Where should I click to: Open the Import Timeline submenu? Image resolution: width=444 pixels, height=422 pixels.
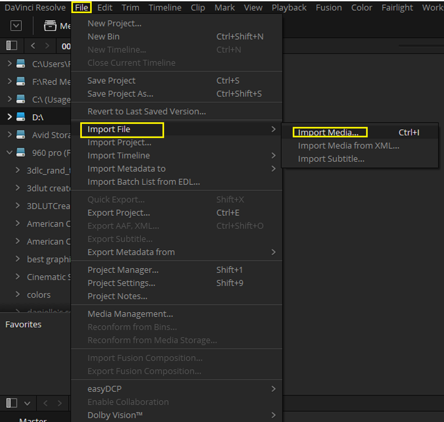pyautogui.click(x=177, y=156)
